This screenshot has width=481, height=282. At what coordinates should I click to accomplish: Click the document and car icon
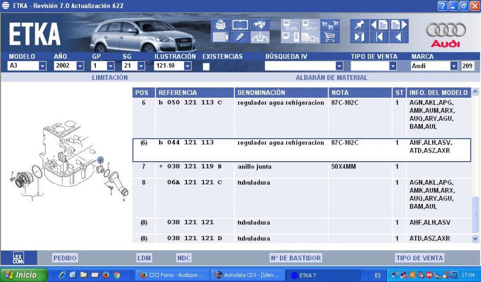pyautogui.click(x=310, y=37)
